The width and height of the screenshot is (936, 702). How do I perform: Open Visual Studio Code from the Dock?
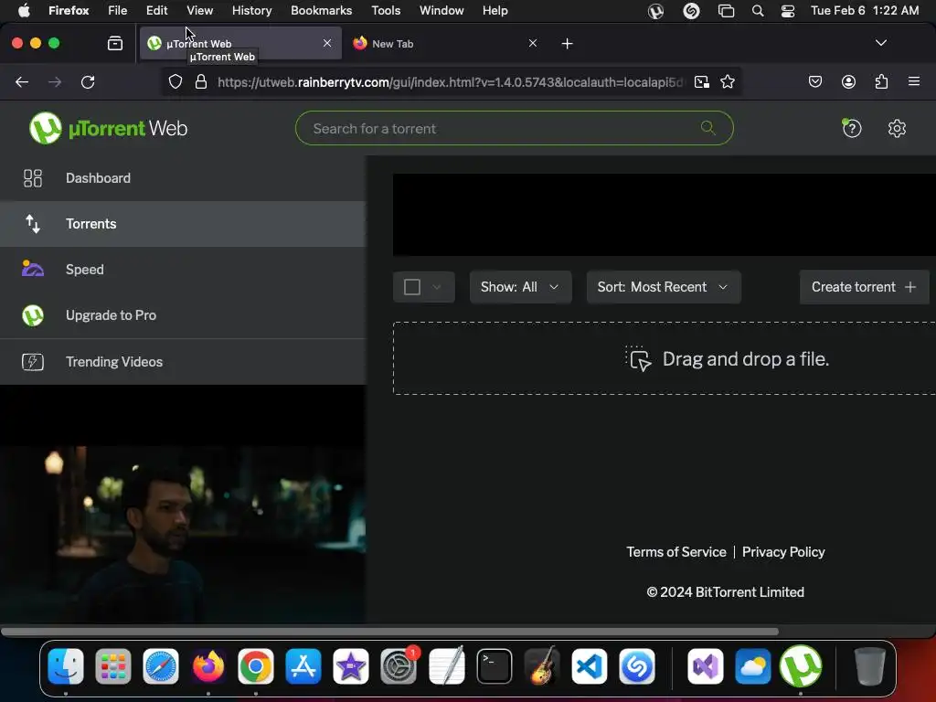click(x=590, y=666)
